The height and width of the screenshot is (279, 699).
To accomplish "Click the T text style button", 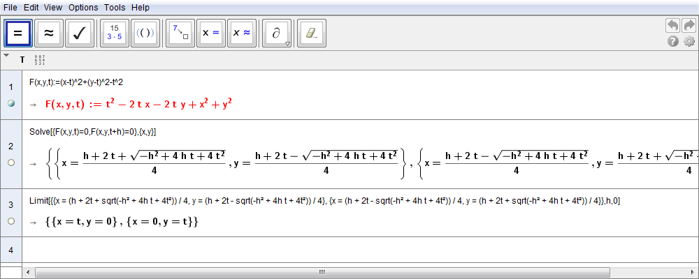I will [x=22, y=60].
